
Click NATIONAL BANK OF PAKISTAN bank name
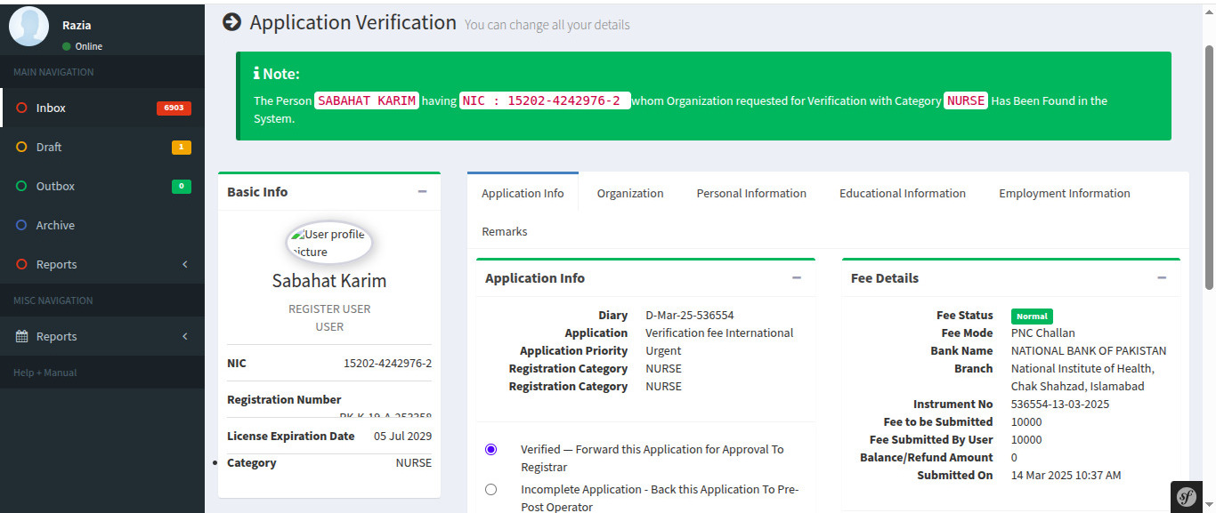pos(1089,350)
